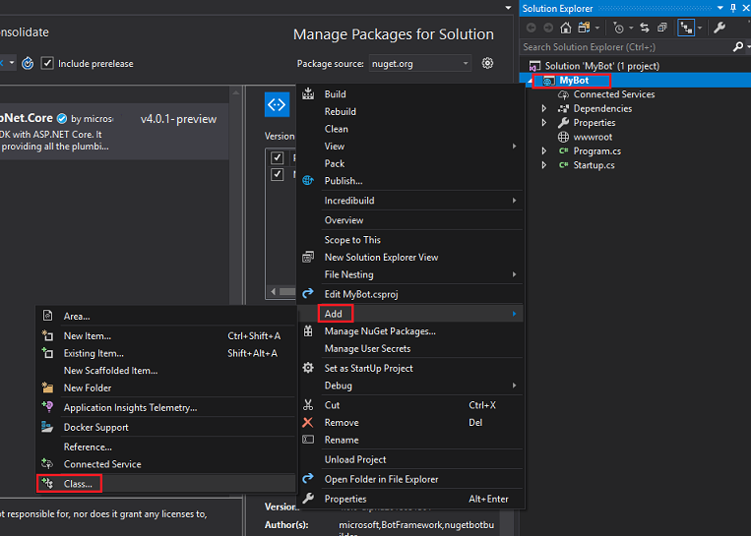Expand the Dependencies tree node

(x=544, y=108)
